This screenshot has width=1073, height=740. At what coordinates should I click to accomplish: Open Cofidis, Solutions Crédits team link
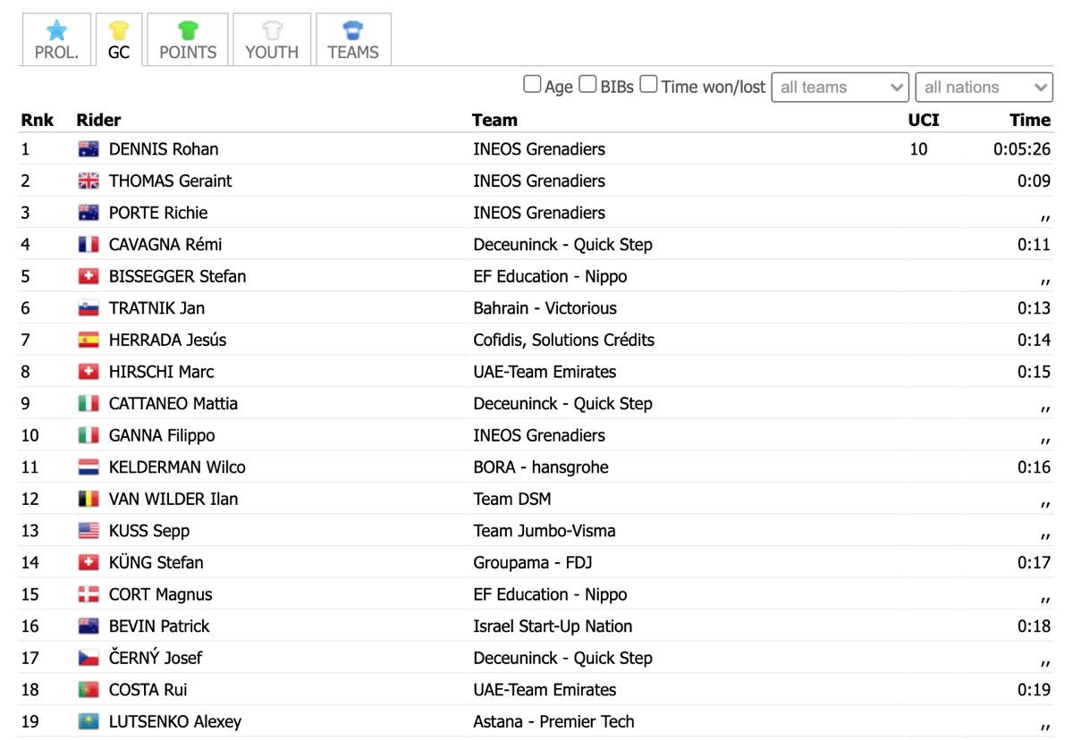click(x=563, y=341)
